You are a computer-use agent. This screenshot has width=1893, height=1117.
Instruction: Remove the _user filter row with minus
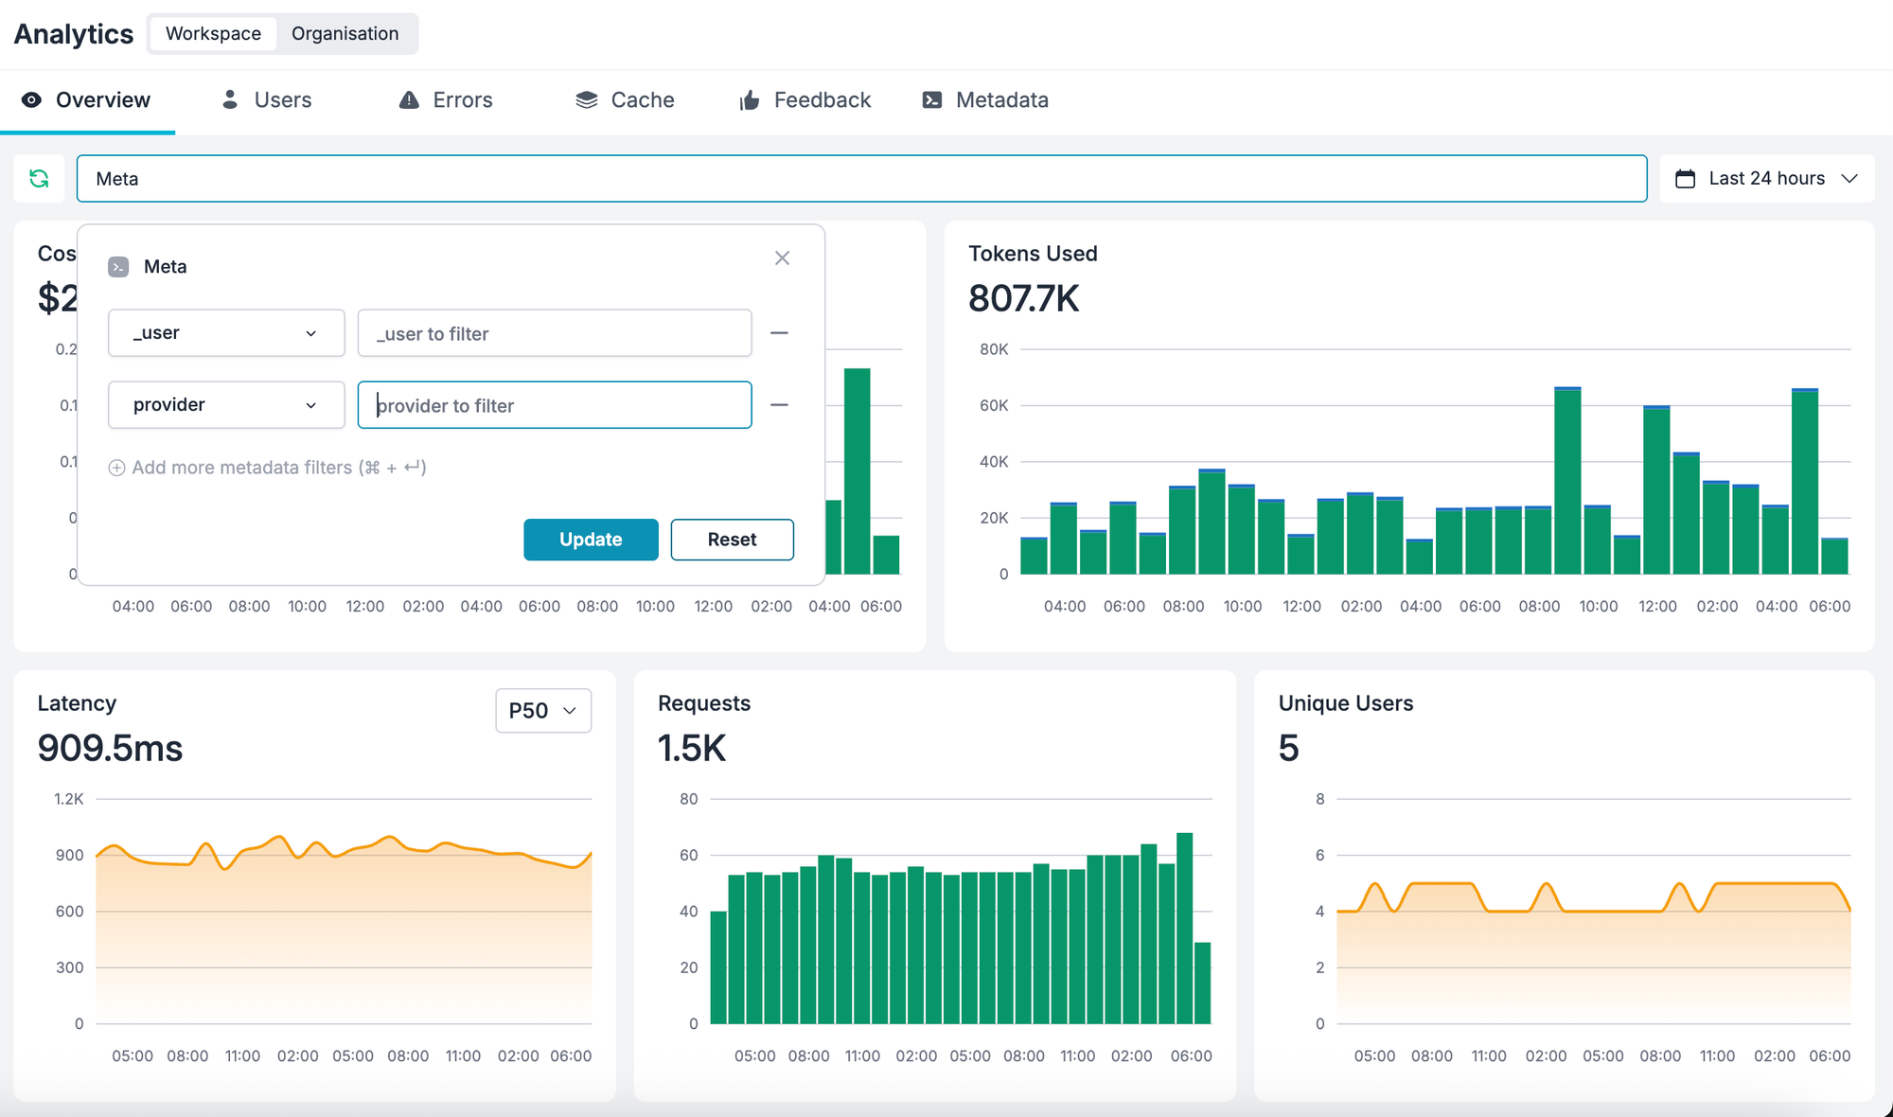(779, 333)
